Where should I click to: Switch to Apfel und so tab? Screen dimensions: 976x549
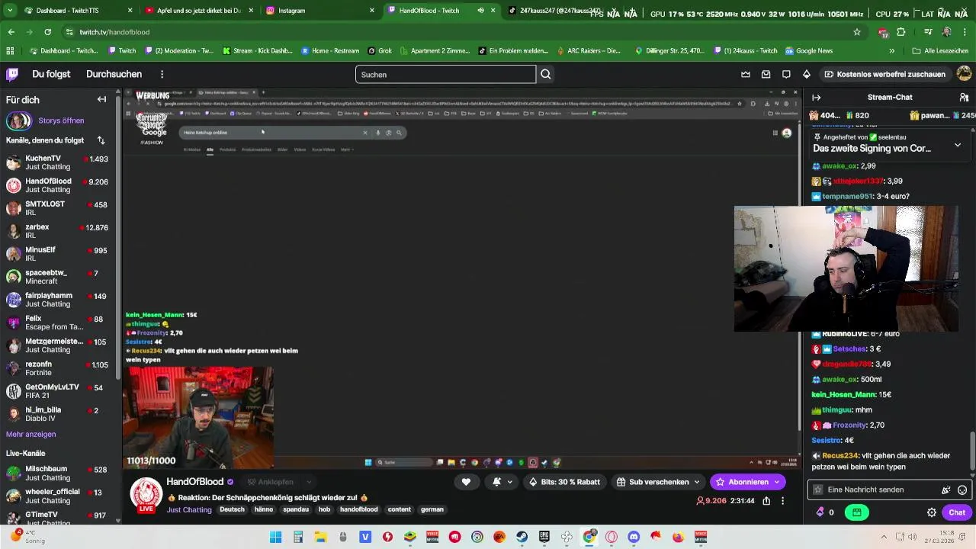click(x=200, y=11)
